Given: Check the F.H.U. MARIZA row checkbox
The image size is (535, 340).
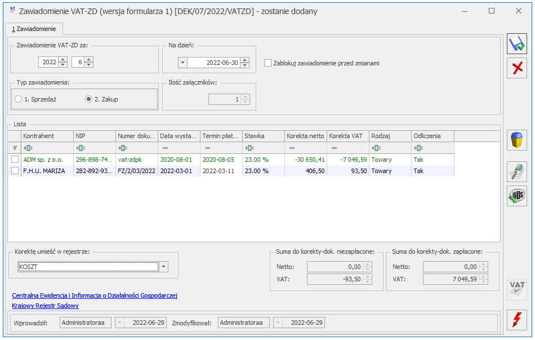Looking at the screenshot, I should tap(15, 171).
